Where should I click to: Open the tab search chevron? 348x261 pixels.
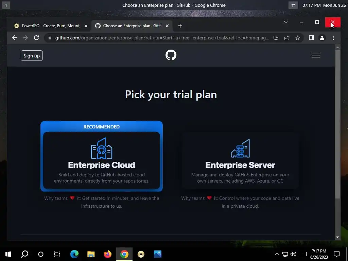click(286, 22)
